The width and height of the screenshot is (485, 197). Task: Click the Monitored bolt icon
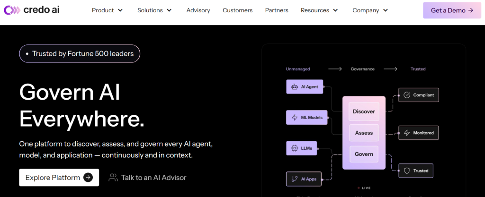point(406,133)
